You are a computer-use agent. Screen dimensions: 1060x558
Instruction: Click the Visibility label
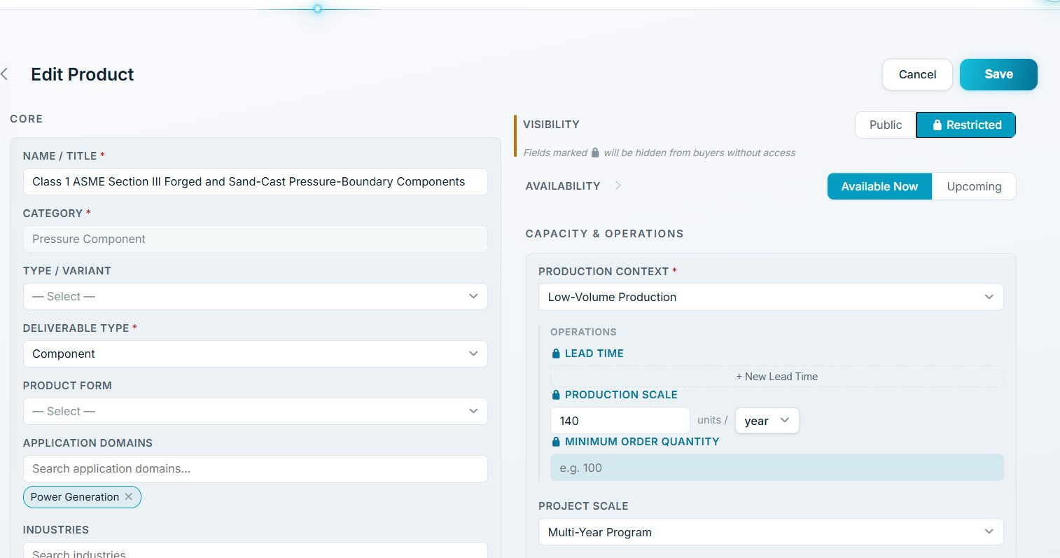click(551, 125)
